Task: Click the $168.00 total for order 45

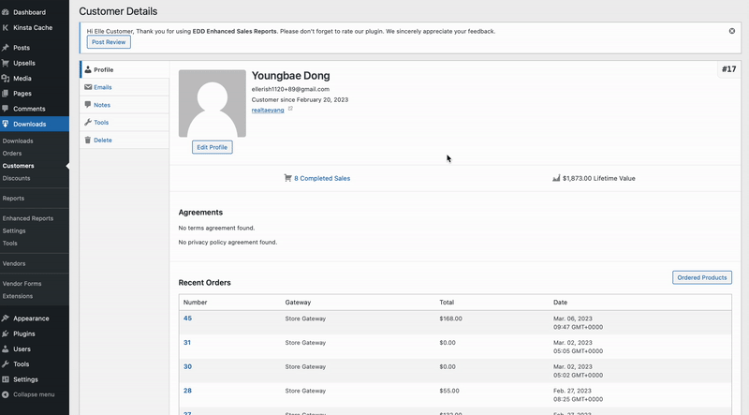Action: [450, 319]
